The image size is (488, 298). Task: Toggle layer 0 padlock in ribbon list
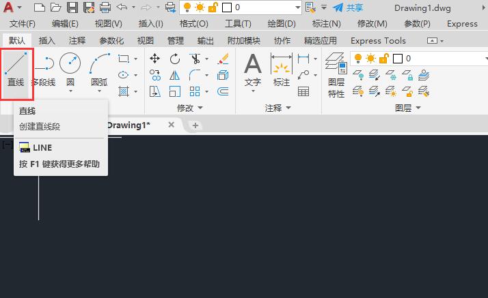384,59
